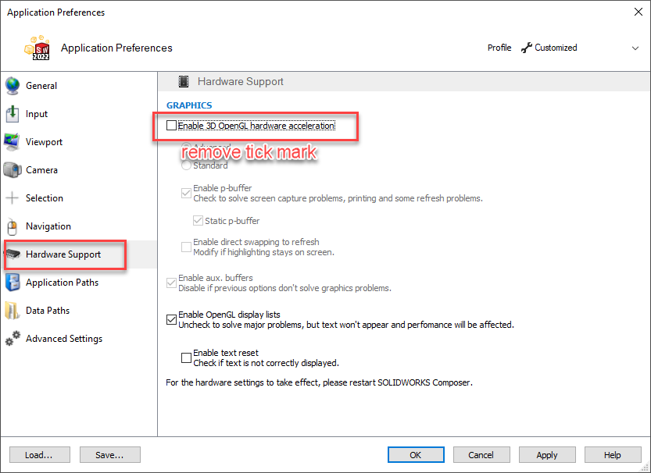Open Navigation mouse icon
Viewport: 651px width, 473px height.
click(12, 227)
